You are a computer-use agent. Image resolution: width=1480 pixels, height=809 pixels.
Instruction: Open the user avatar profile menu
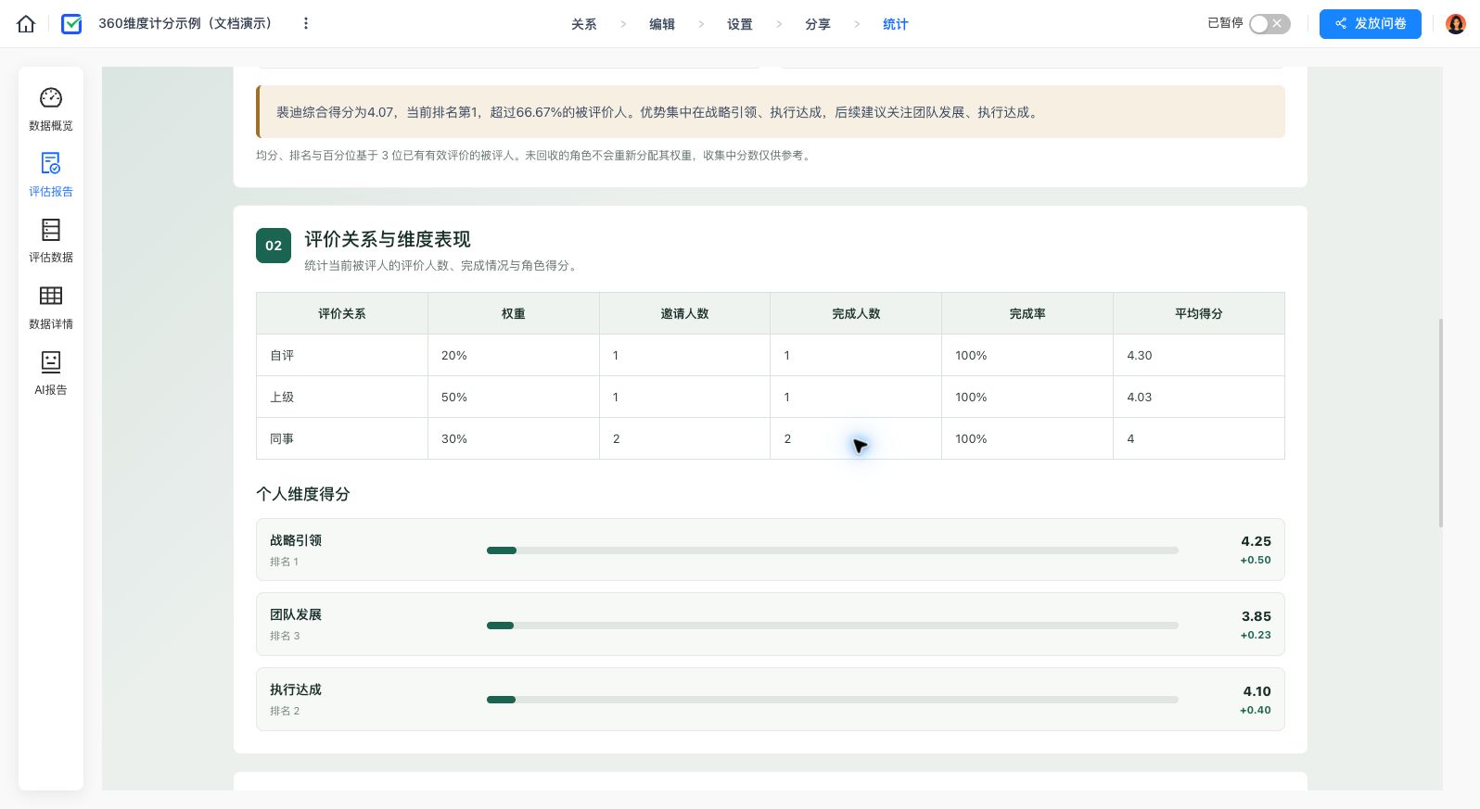click(1456, 24)
